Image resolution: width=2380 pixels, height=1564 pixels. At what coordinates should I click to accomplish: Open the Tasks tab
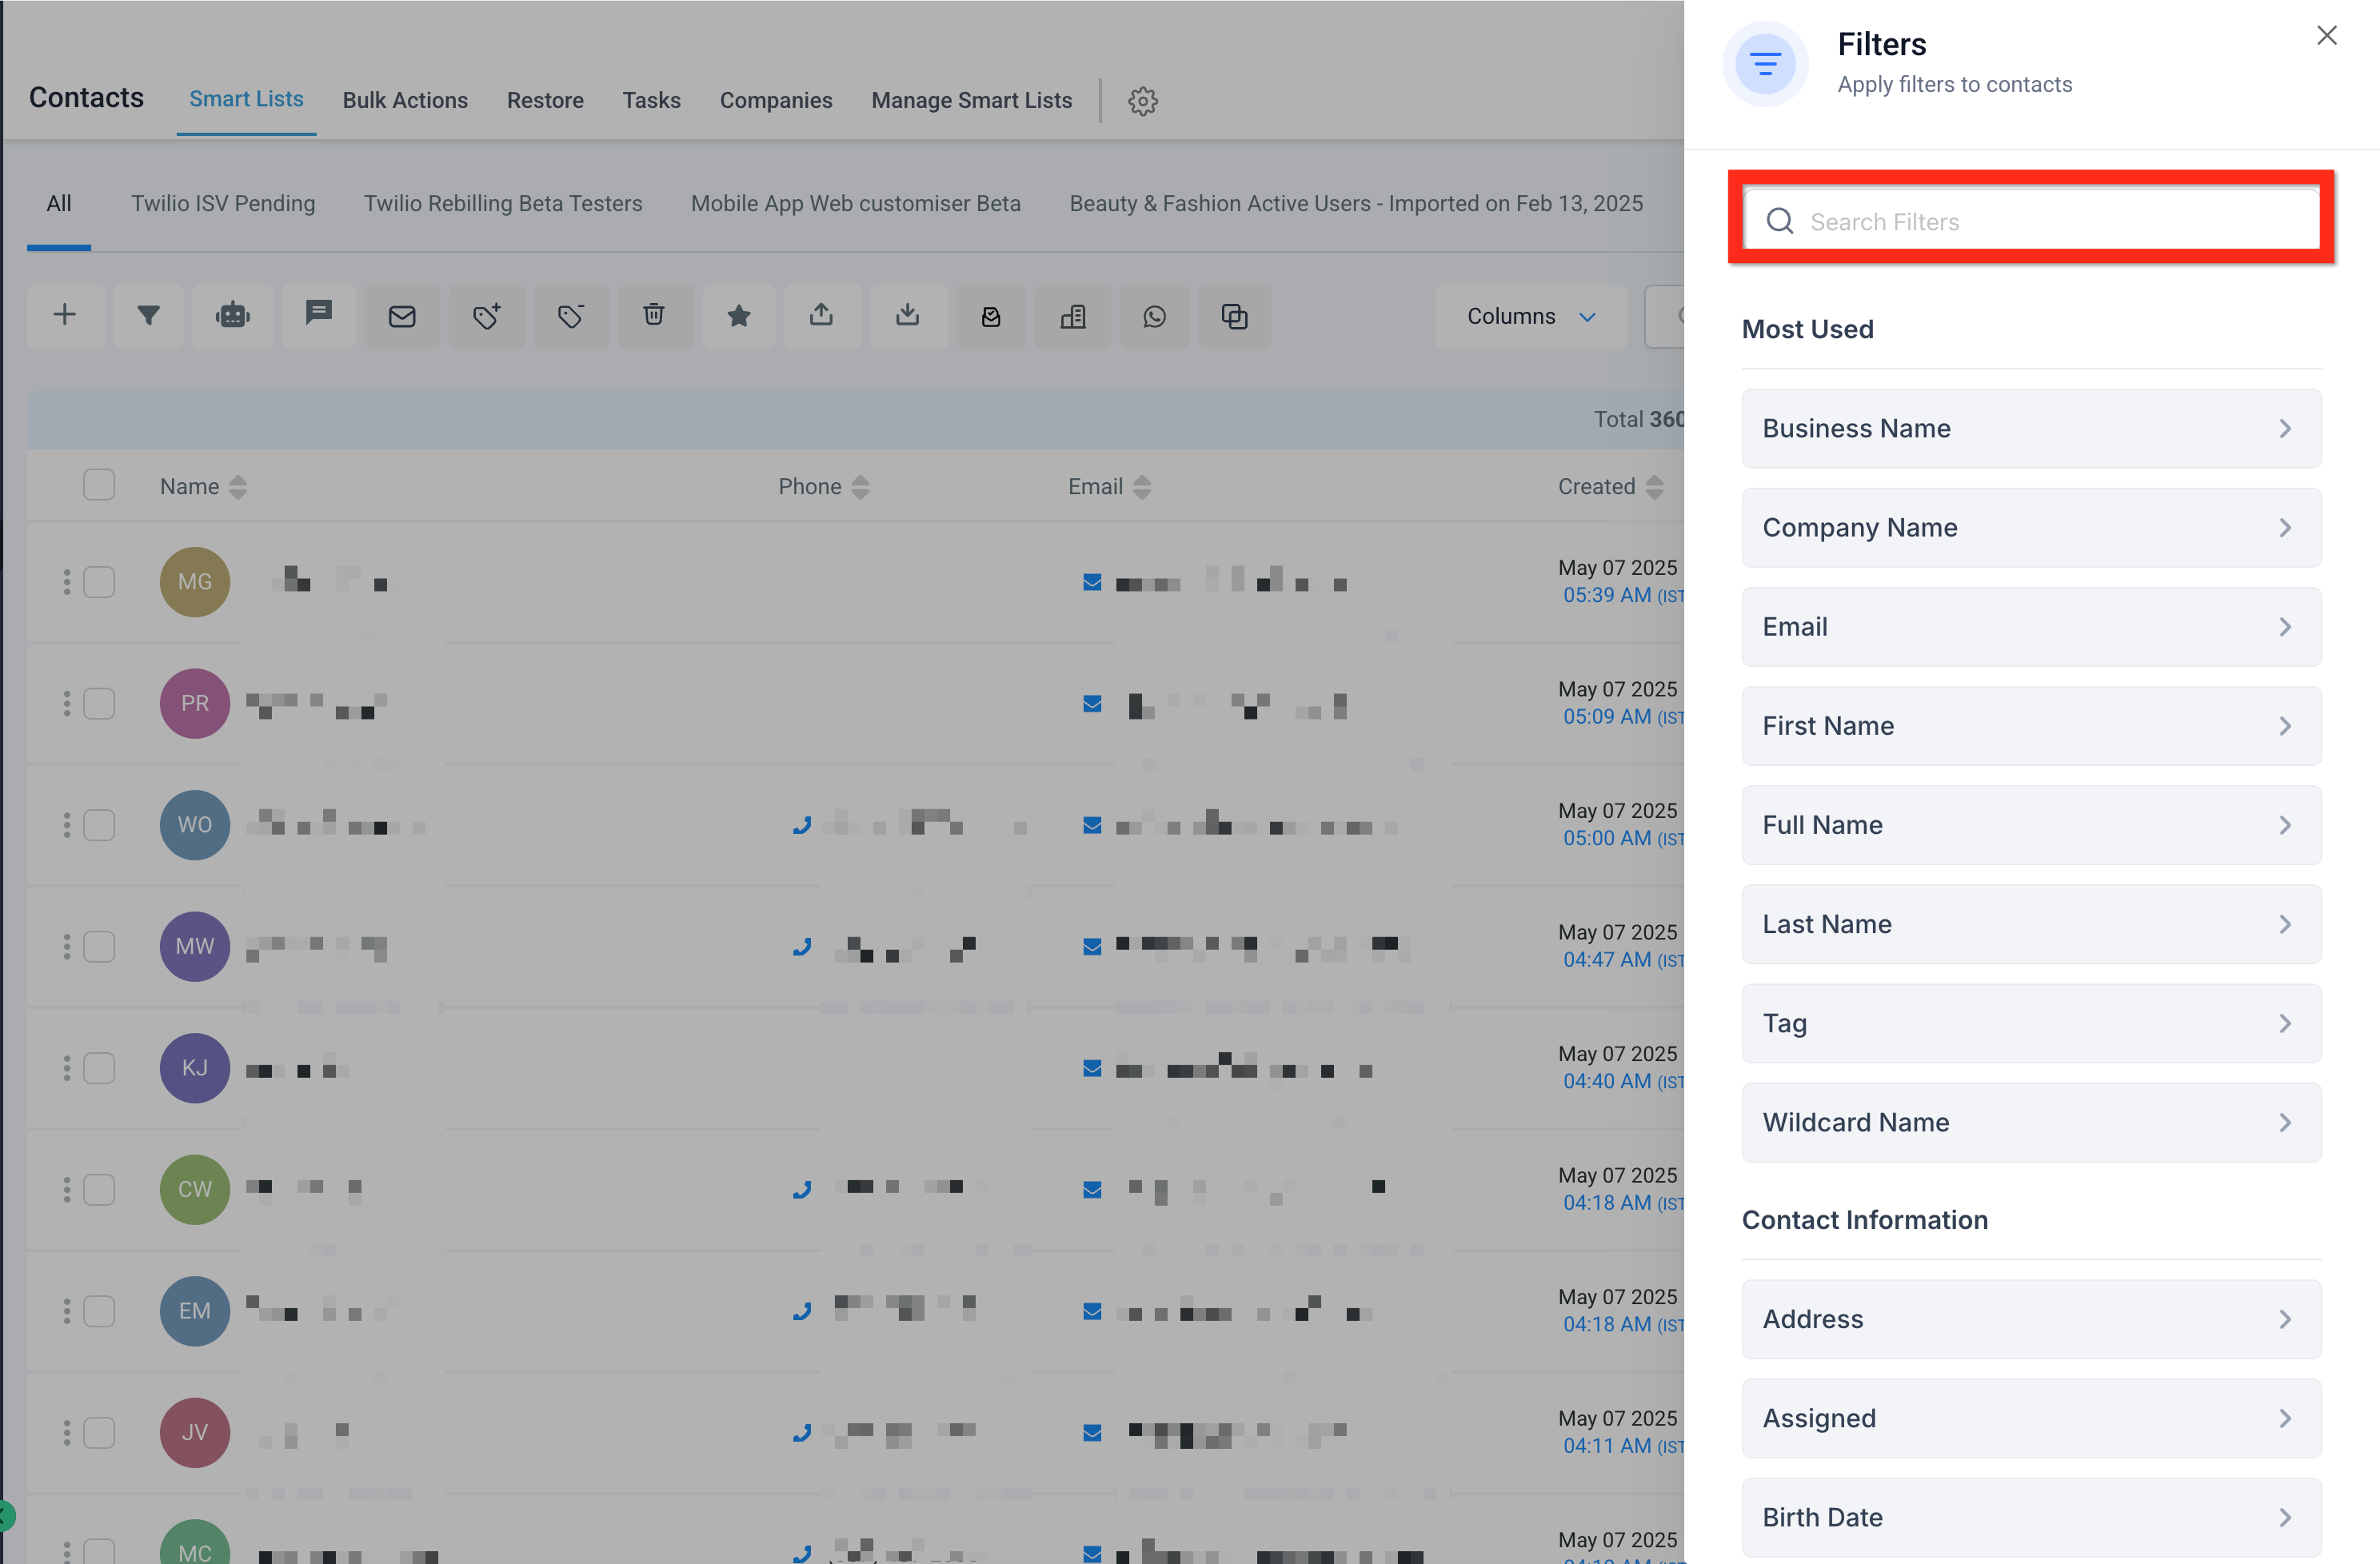click(651, 100)
